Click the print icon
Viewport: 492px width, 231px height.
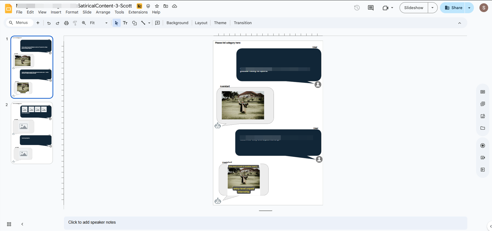(x=66, y=23)
